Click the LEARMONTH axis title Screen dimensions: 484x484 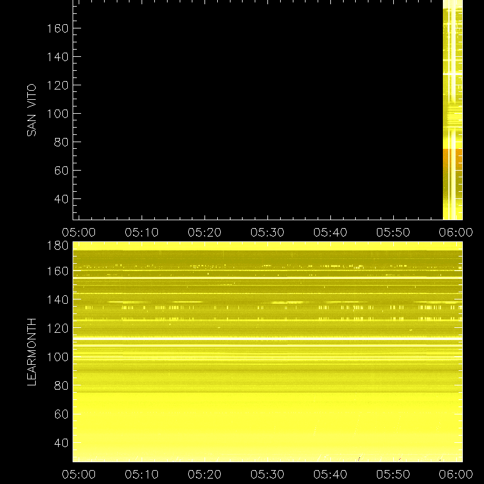[31, 352]
